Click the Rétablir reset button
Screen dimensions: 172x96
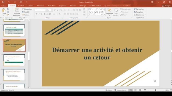(x=26, y=12)
